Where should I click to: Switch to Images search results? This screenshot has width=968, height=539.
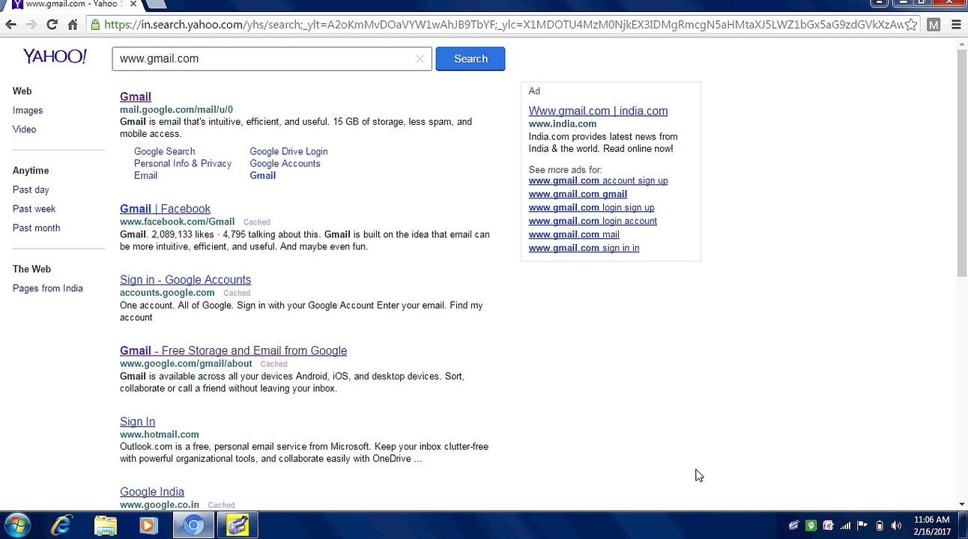coord(28,110)
